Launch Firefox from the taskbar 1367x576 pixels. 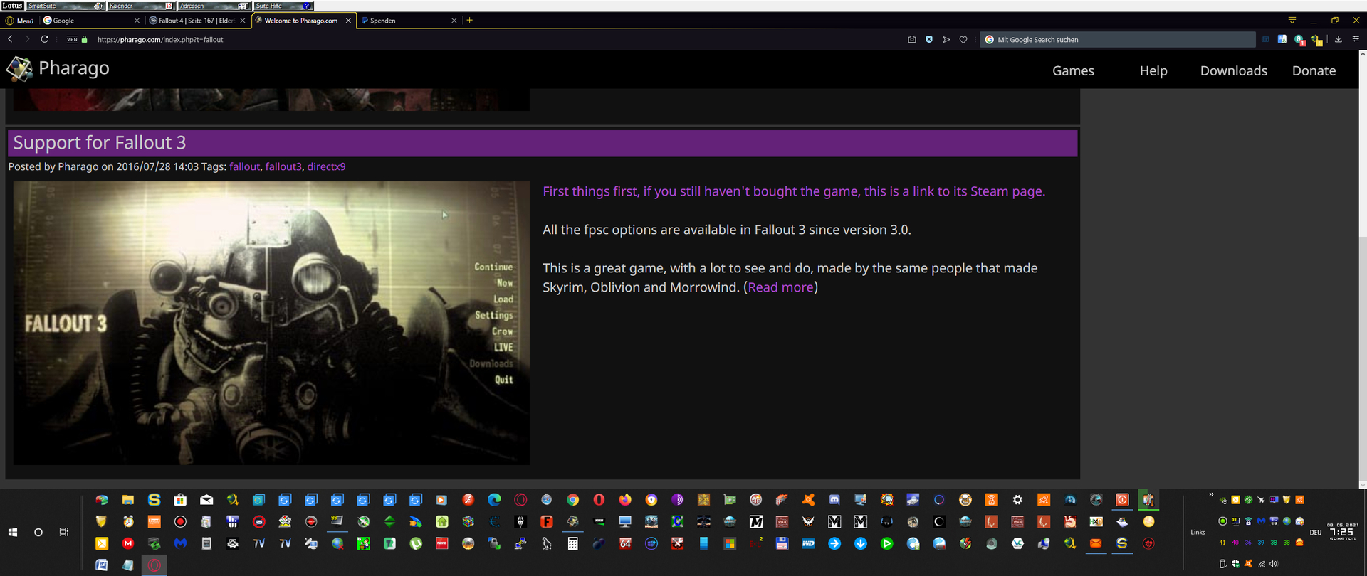coord(625,500)
